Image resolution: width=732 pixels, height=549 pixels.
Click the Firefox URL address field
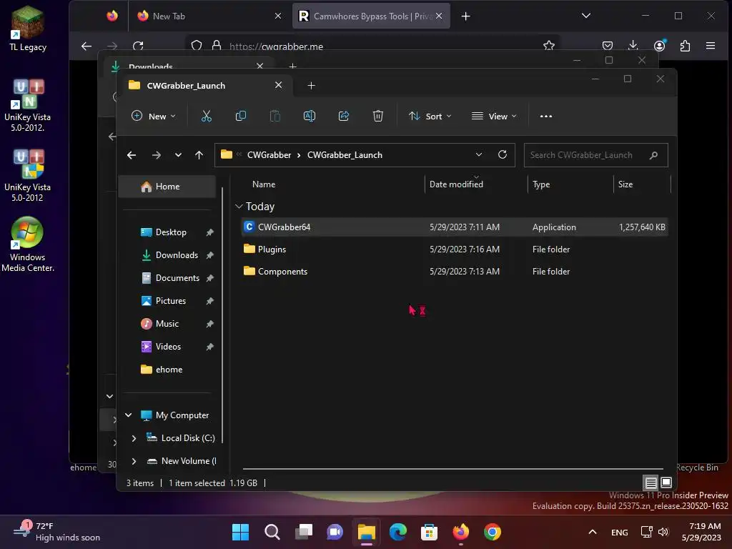[x=373, y=46]
